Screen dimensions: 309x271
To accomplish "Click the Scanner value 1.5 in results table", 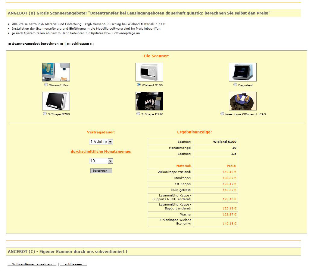I will (x=234, y=154).
